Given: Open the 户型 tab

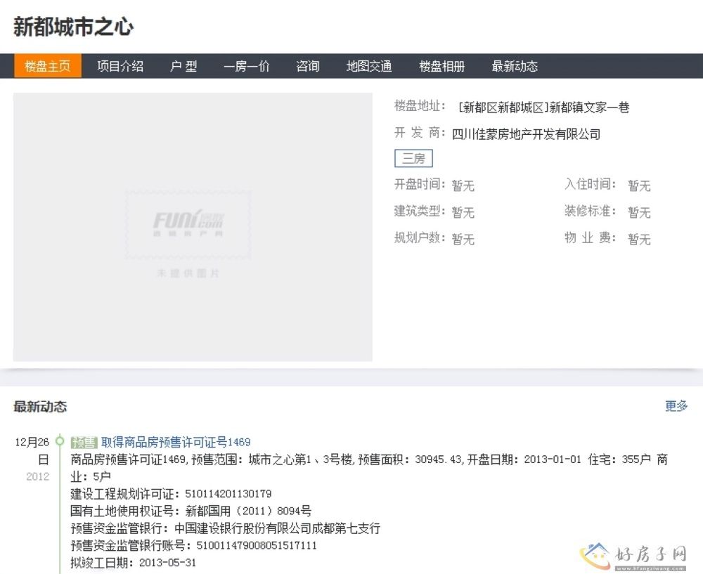Looking at the screenshot, I should click(x=183, y=66).
